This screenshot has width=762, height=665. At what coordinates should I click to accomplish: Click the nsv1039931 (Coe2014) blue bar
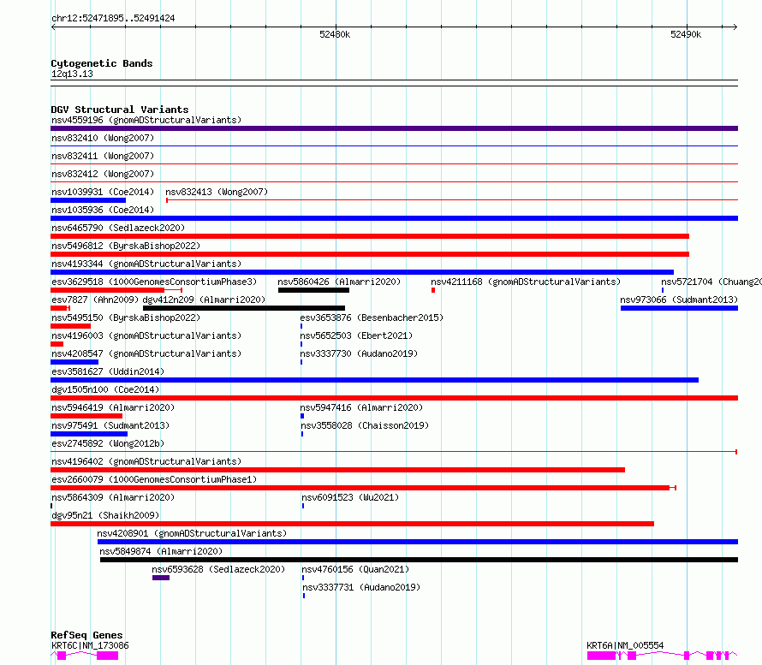(88, 200)
